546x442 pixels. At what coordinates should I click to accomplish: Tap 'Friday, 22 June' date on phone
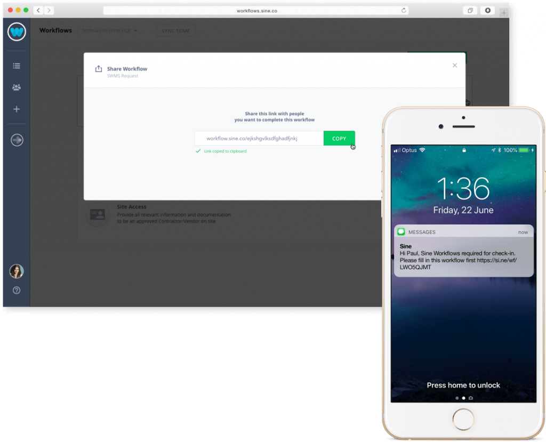click(463, 210)
